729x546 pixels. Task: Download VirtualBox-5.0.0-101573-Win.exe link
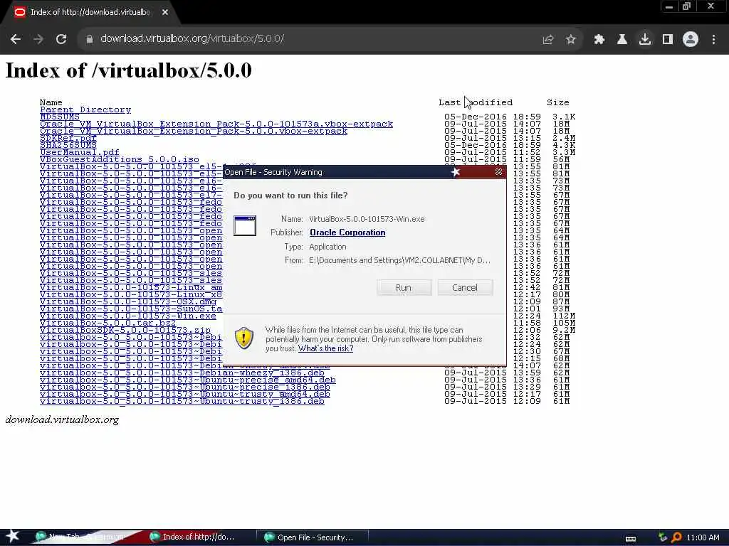[x=128, y=316]
